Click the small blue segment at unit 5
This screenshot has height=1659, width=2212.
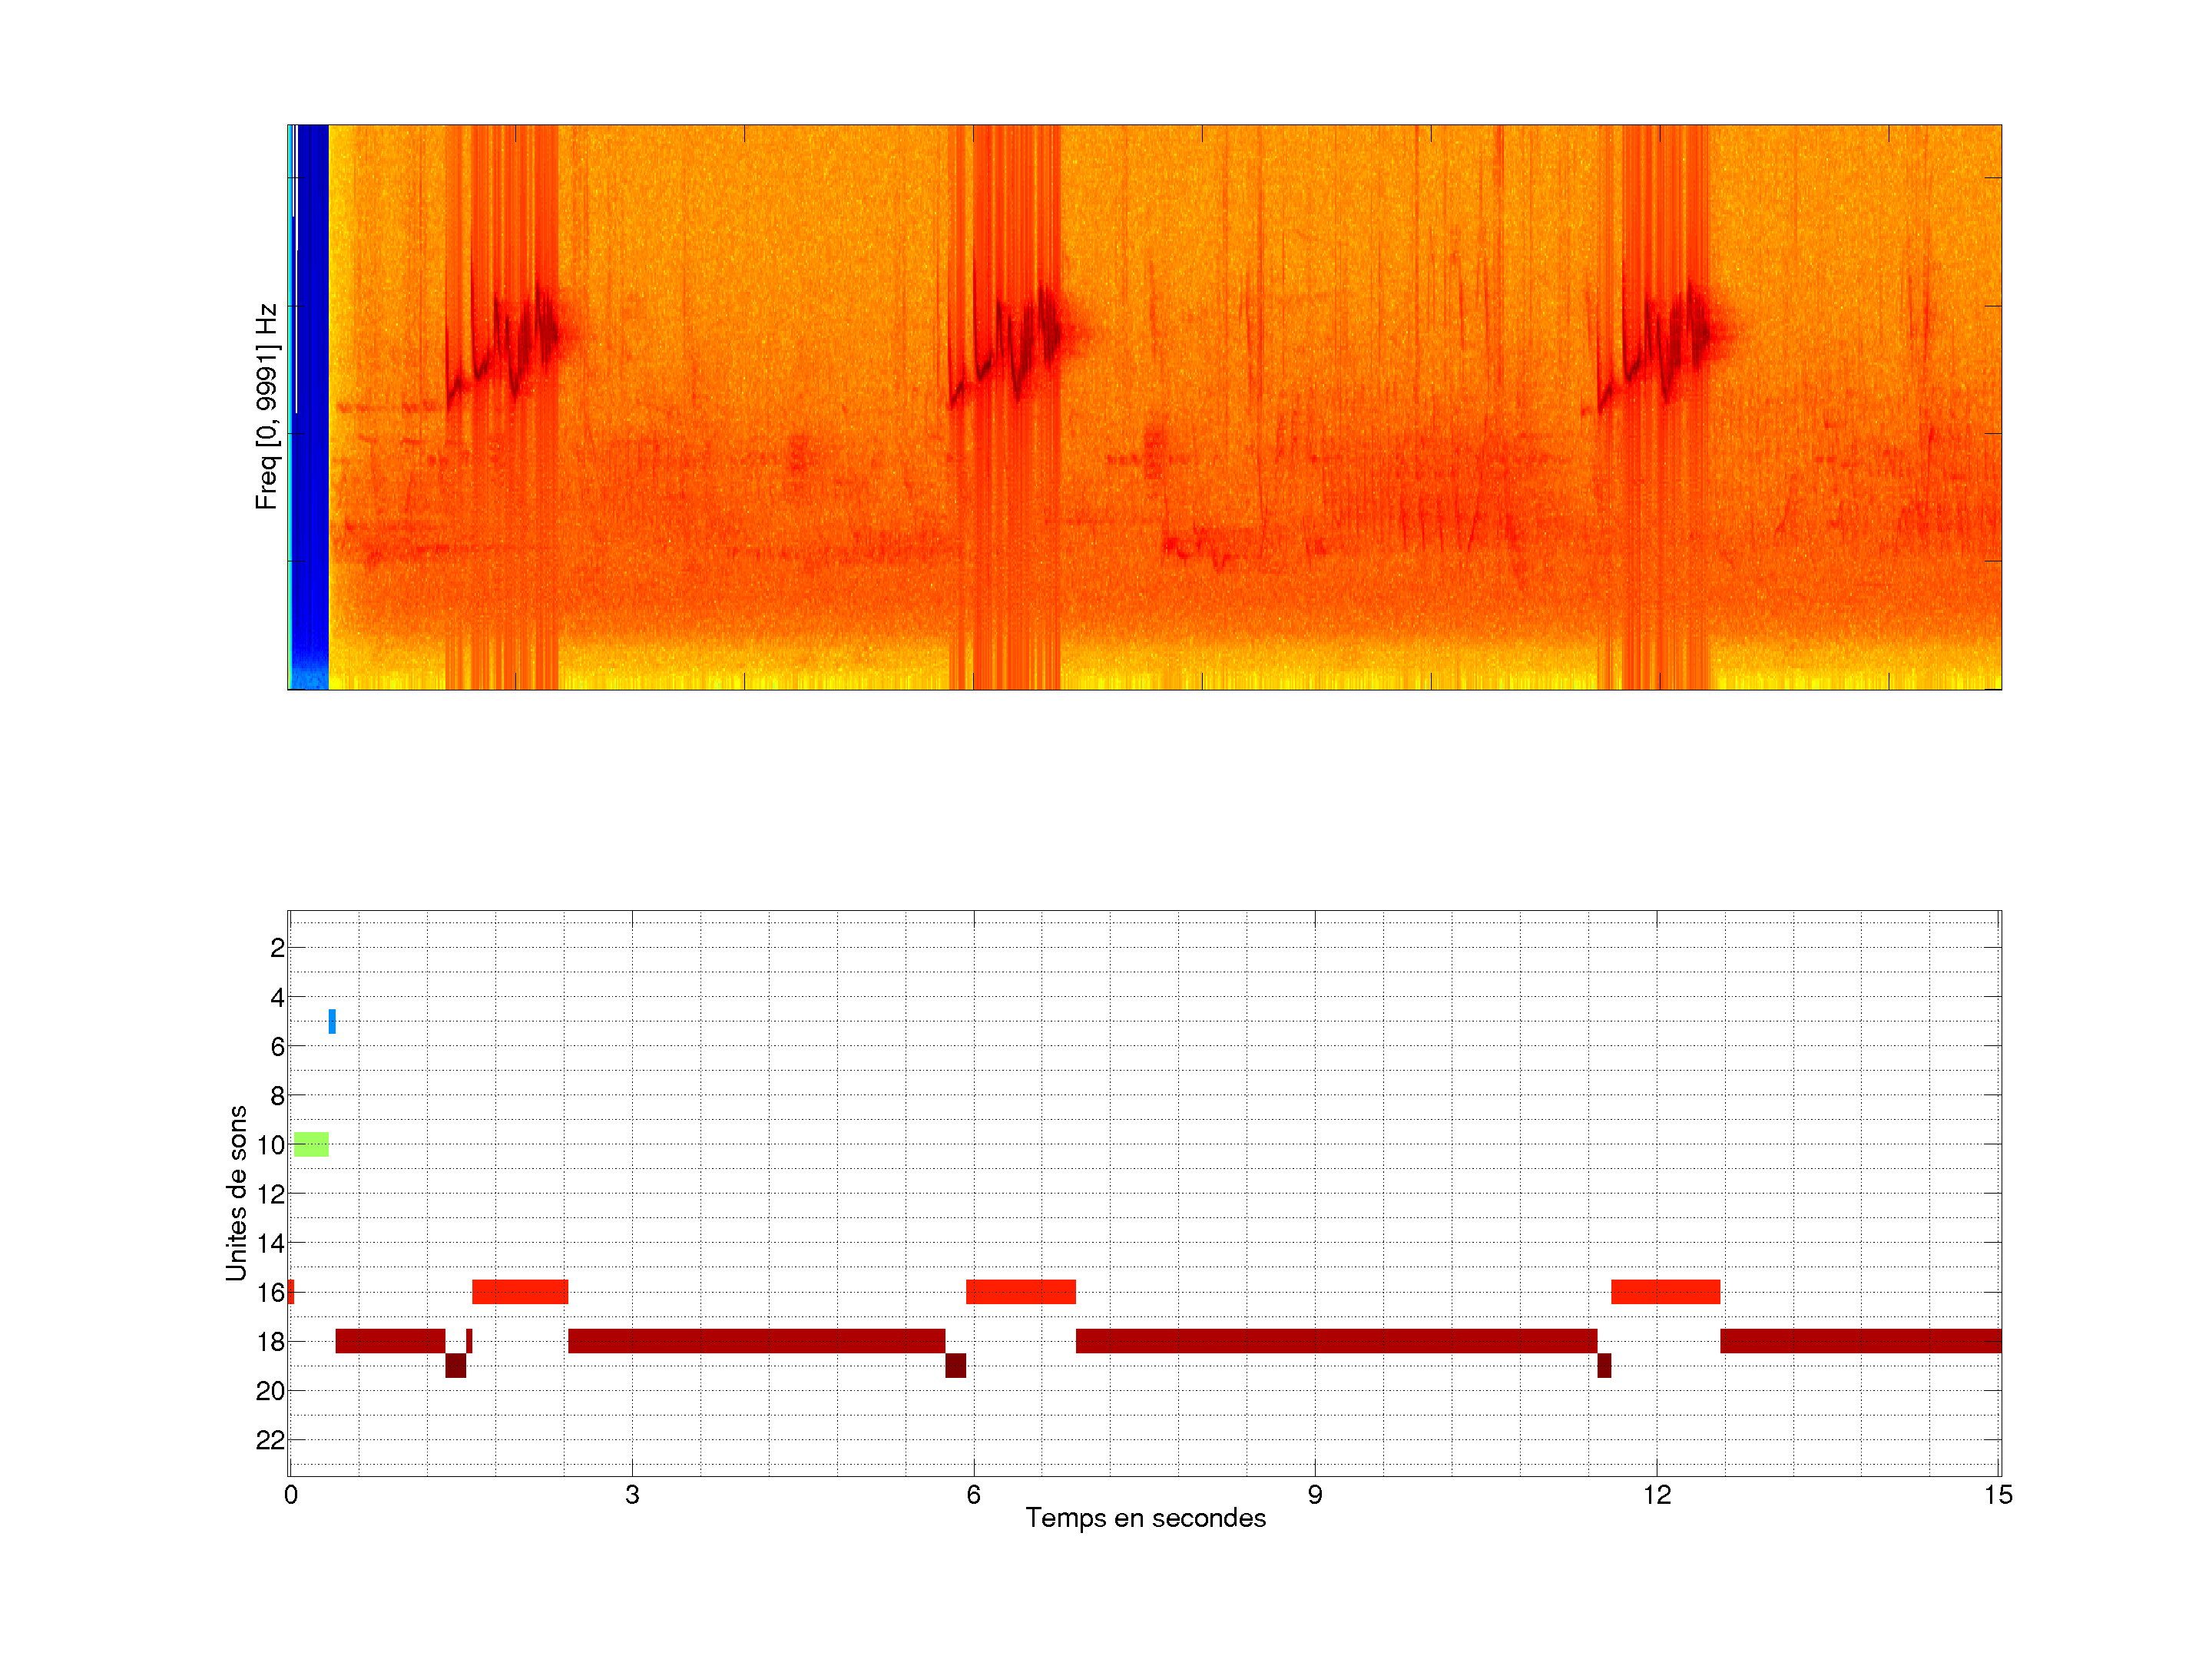pyautogui.click(x=332, y=1021)
